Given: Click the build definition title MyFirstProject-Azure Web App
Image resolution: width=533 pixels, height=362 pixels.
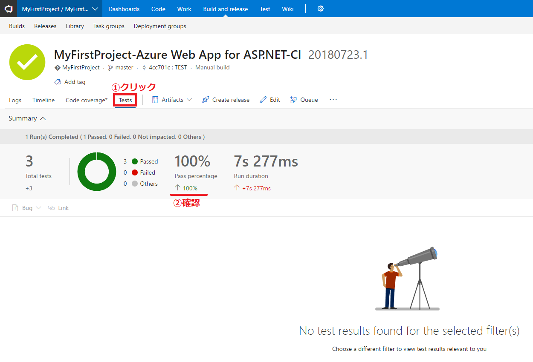Looking at the screenshot, I should [x=177, y=55].
